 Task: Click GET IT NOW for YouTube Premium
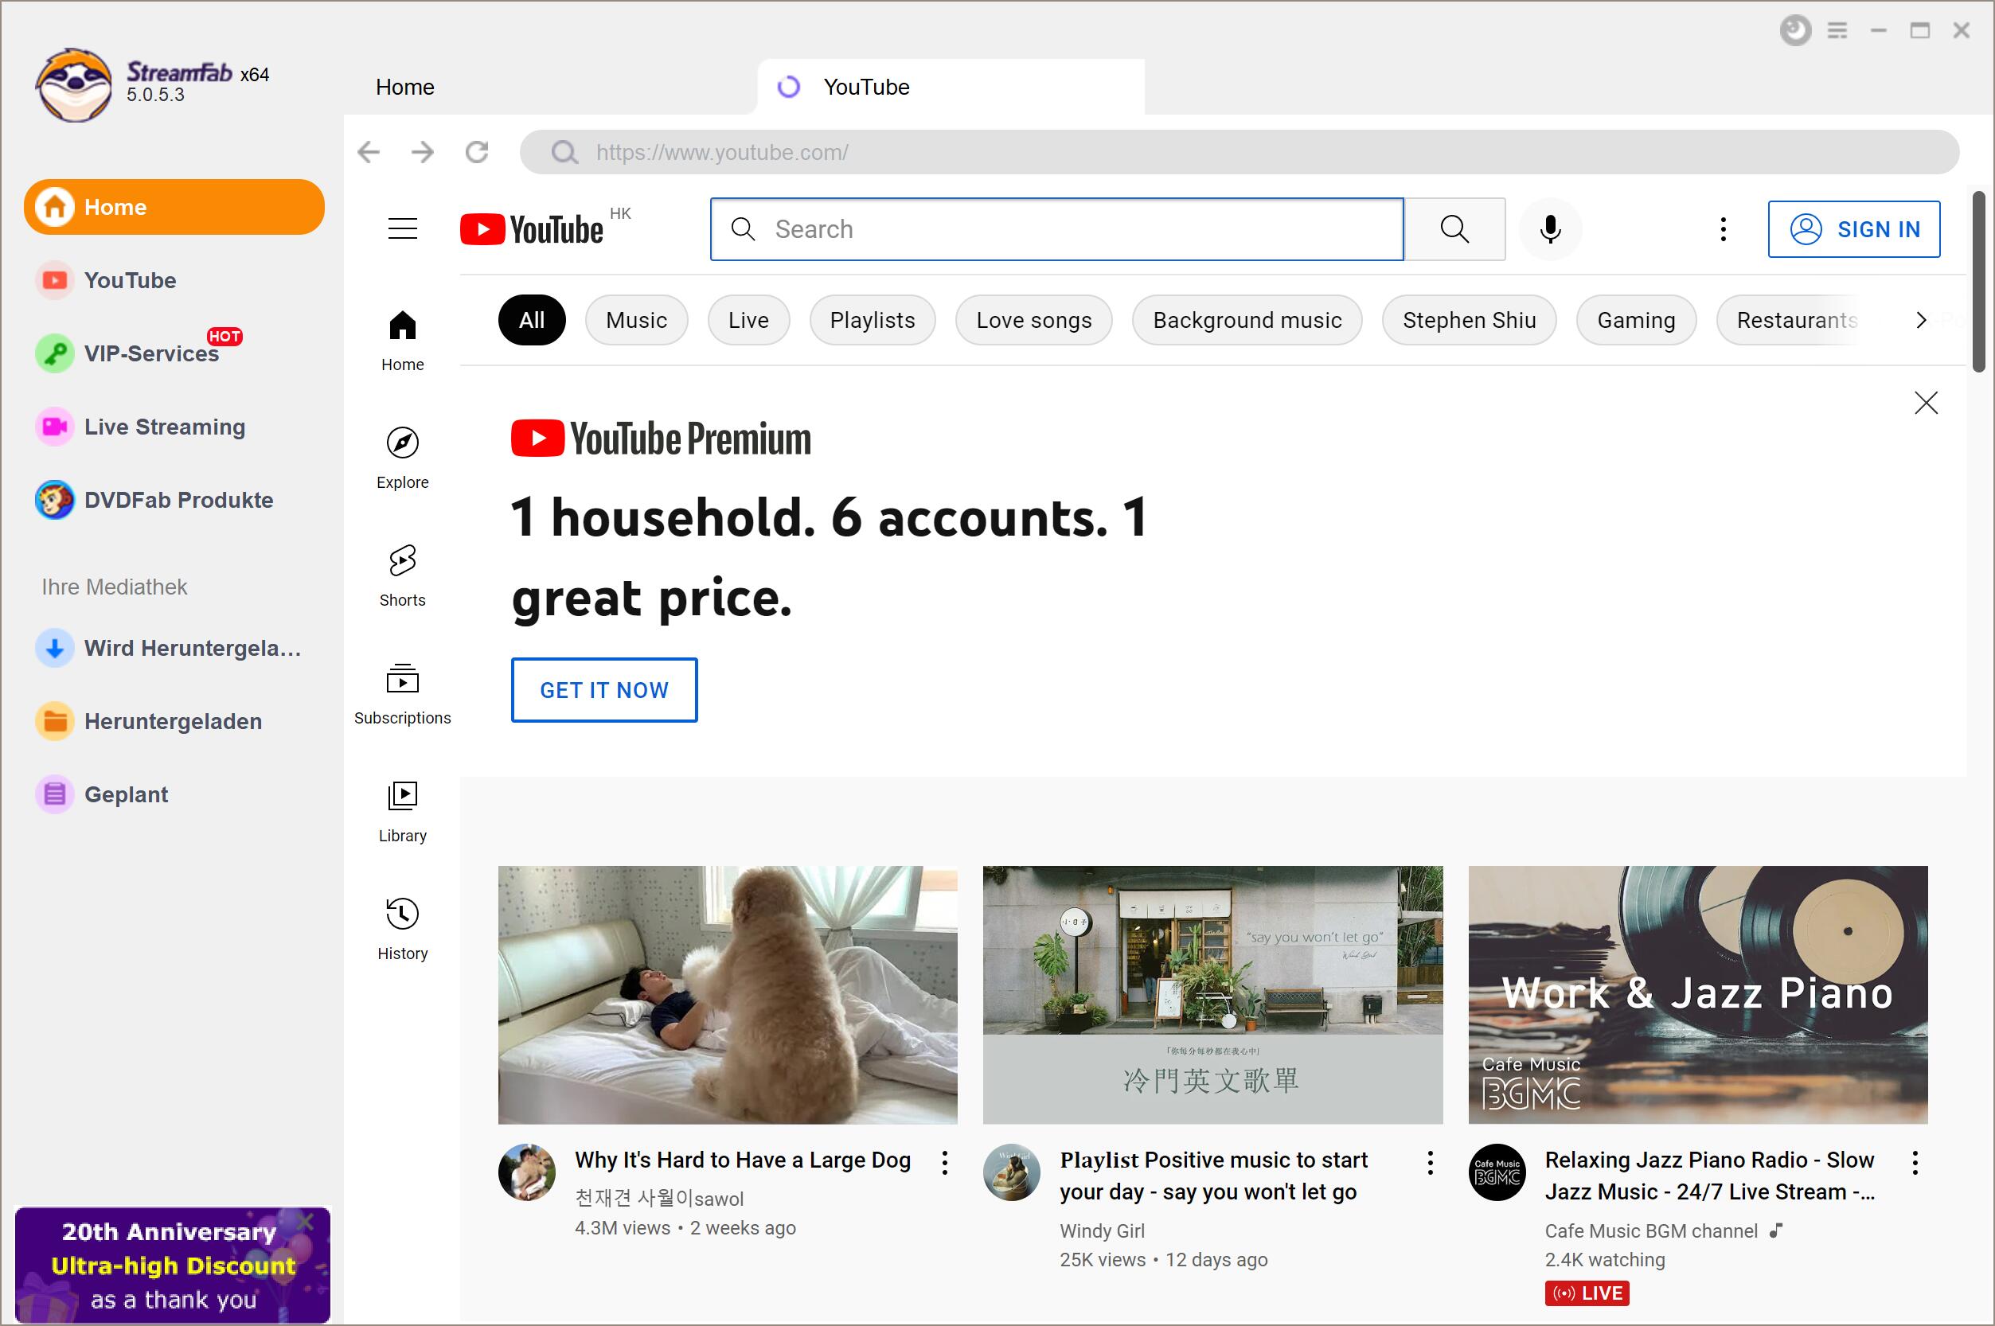[605, 688]
